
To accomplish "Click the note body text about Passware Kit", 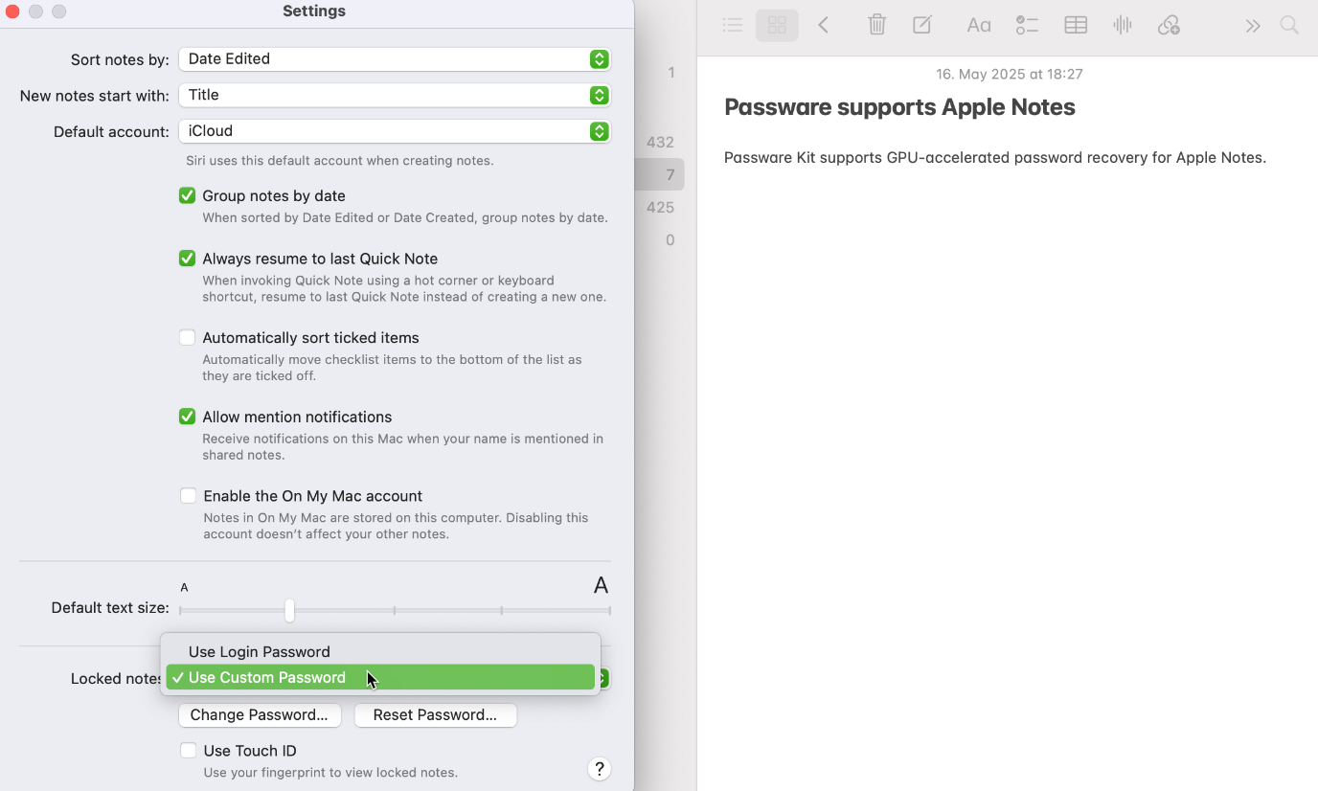I will tap(995, 158).
